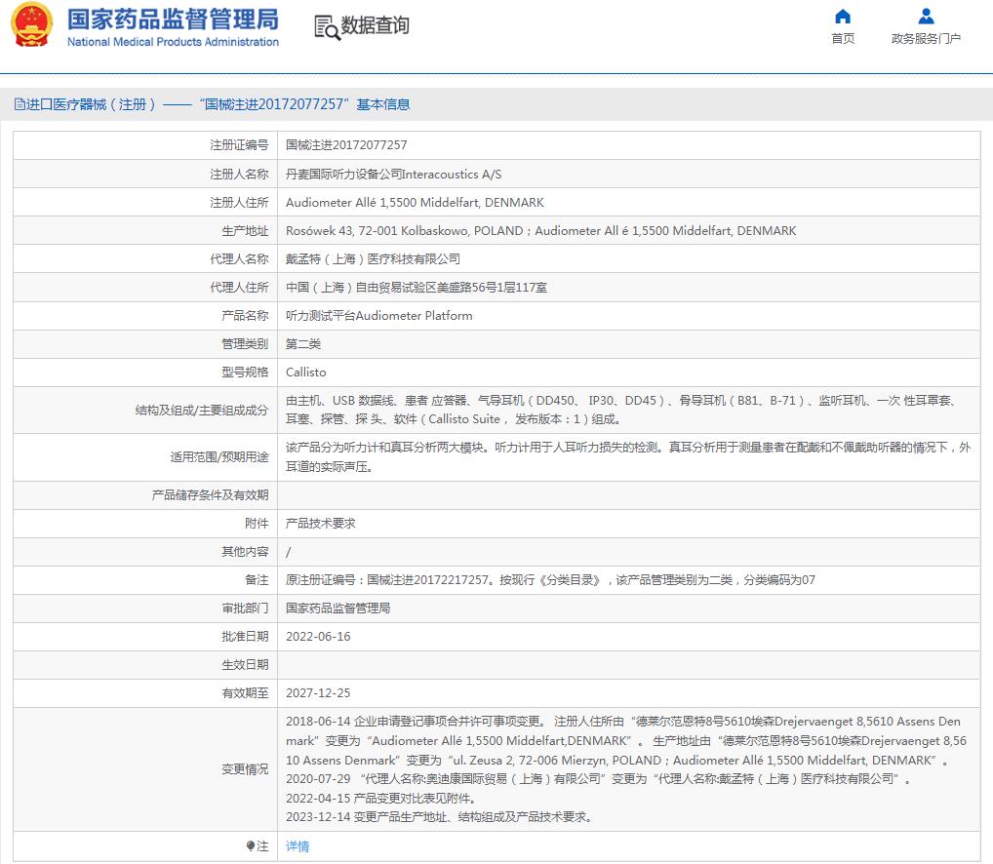
Task: Click the 型号规格 row label
Action: click(245, 373)
